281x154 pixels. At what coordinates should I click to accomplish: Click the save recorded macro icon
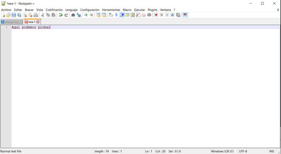(x=178, y=15)
